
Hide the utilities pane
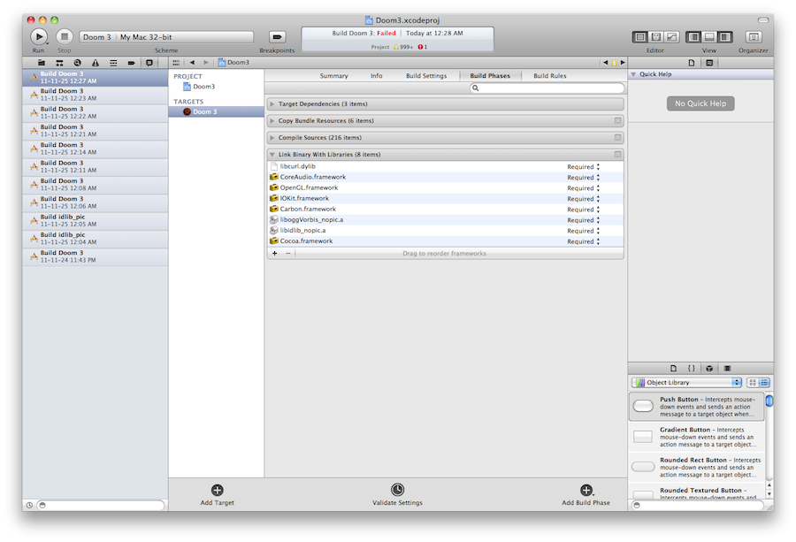pos(725,37)
